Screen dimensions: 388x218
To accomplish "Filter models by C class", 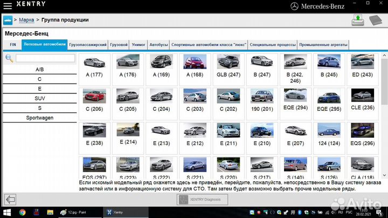I will 39,79.
